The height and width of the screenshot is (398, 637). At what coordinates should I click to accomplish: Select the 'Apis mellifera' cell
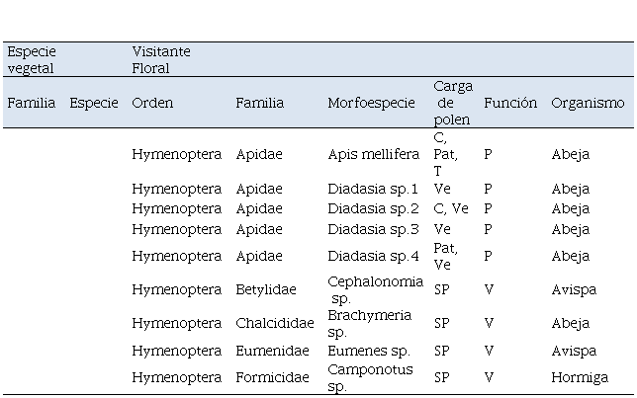(x=373, y=154)
